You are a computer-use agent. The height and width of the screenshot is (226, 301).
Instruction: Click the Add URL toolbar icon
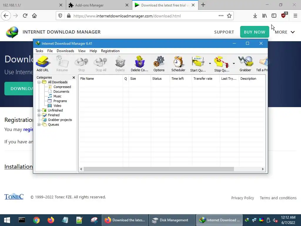43,64
